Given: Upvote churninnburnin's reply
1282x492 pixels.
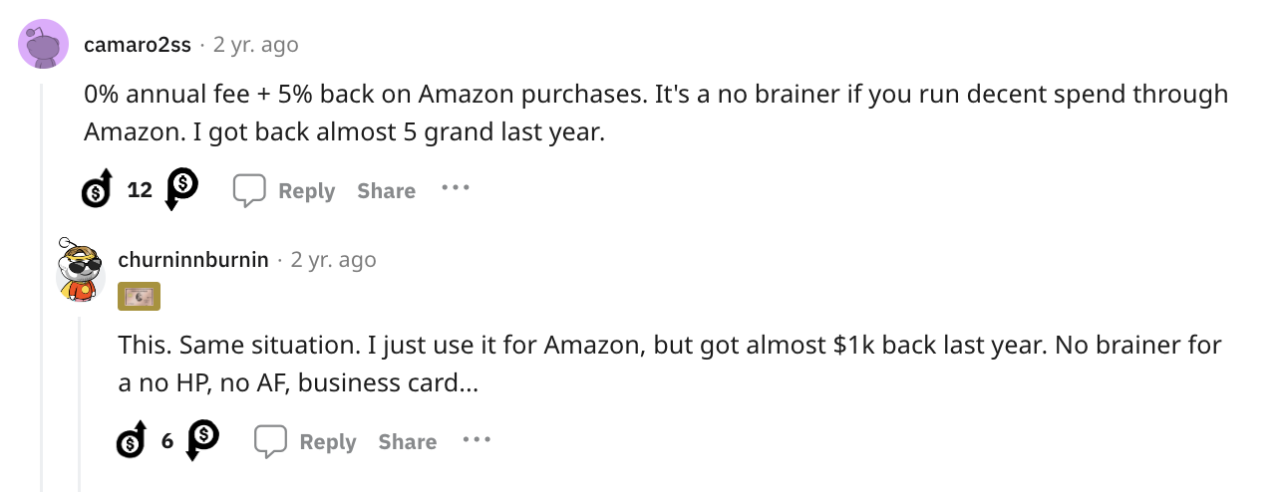Looking at the screenshot, I should [x=132, y=440].
